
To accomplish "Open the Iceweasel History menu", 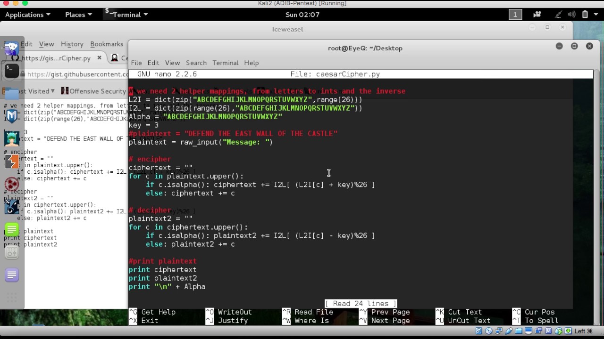I will click(x=72, y=44).
